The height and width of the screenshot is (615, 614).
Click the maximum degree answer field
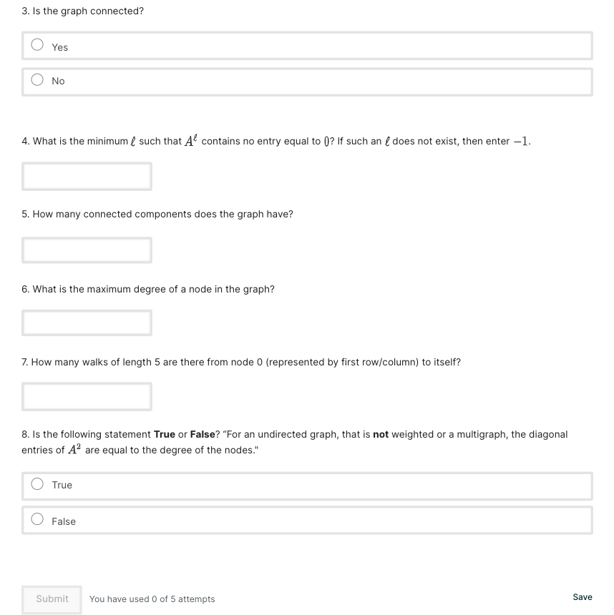coord(87,323)
